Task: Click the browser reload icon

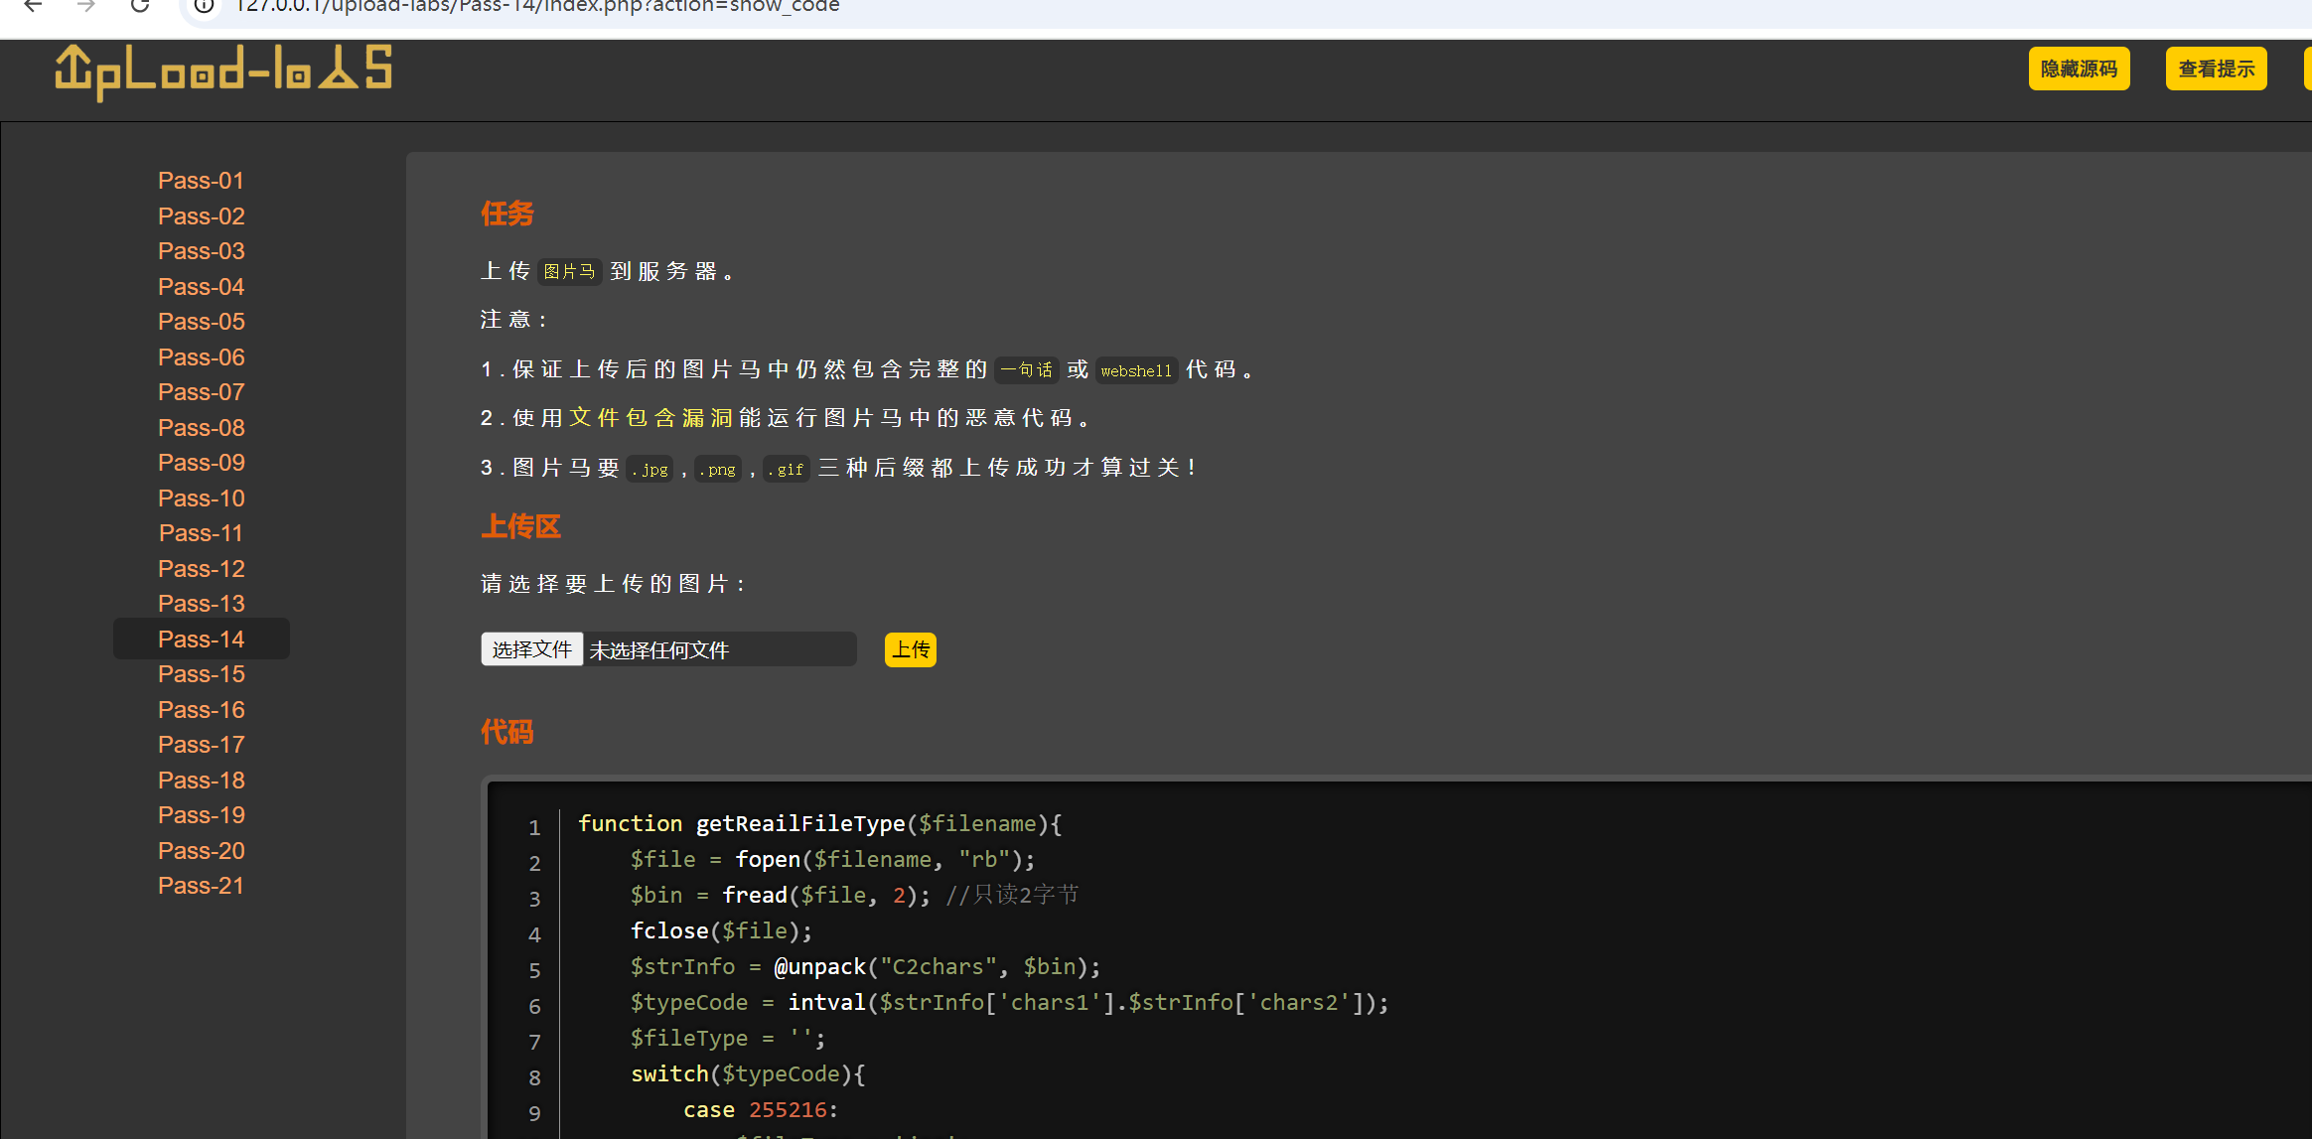Action: tap(140, 6)
